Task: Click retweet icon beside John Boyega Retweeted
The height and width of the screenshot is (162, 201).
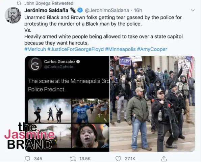Action: click(19, 3)
